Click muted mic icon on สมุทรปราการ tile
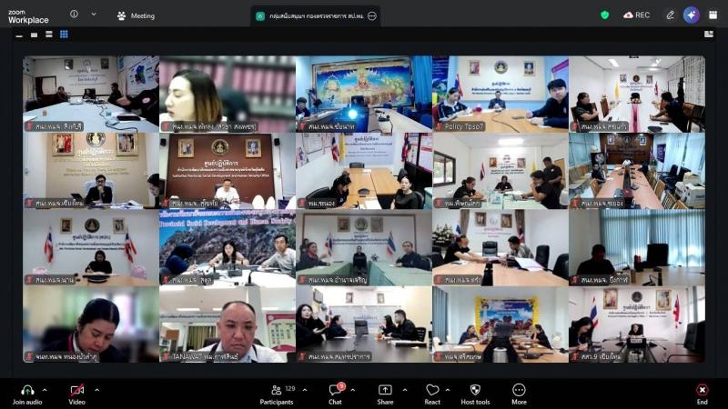 click(x=303, y=356)
